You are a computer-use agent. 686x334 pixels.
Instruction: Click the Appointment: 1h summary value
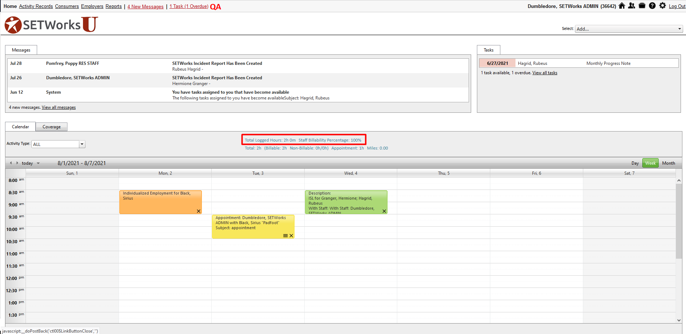tap(348, 148)
